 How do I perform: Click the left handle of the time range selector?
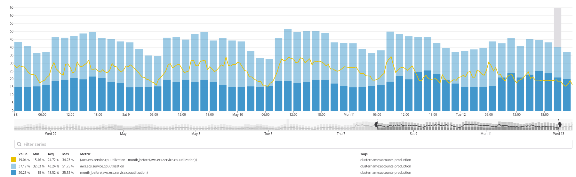tap(377, 125)
